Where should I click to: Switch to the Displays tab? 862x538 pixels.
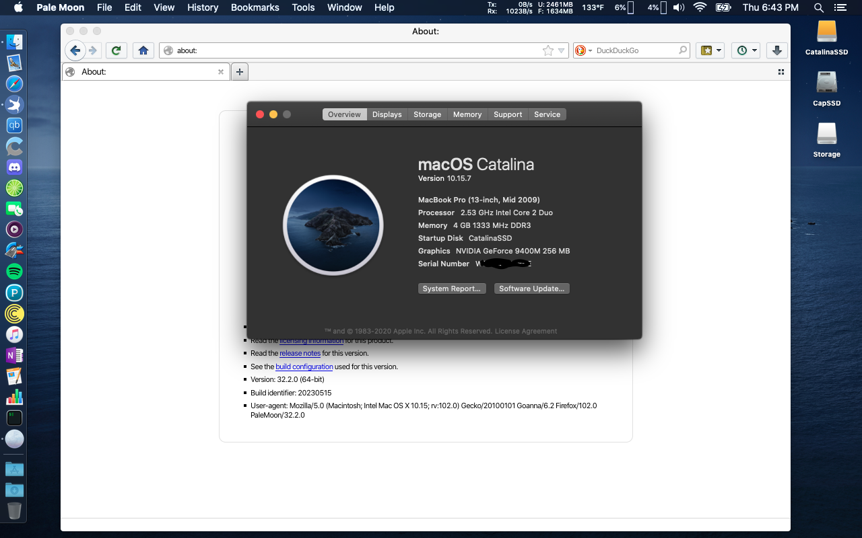[387, 114]
